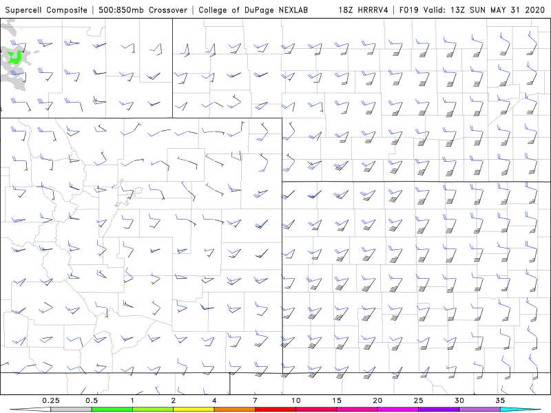Click the legend label 2
This screenshot has height=413, width=551.
point(174,401)
